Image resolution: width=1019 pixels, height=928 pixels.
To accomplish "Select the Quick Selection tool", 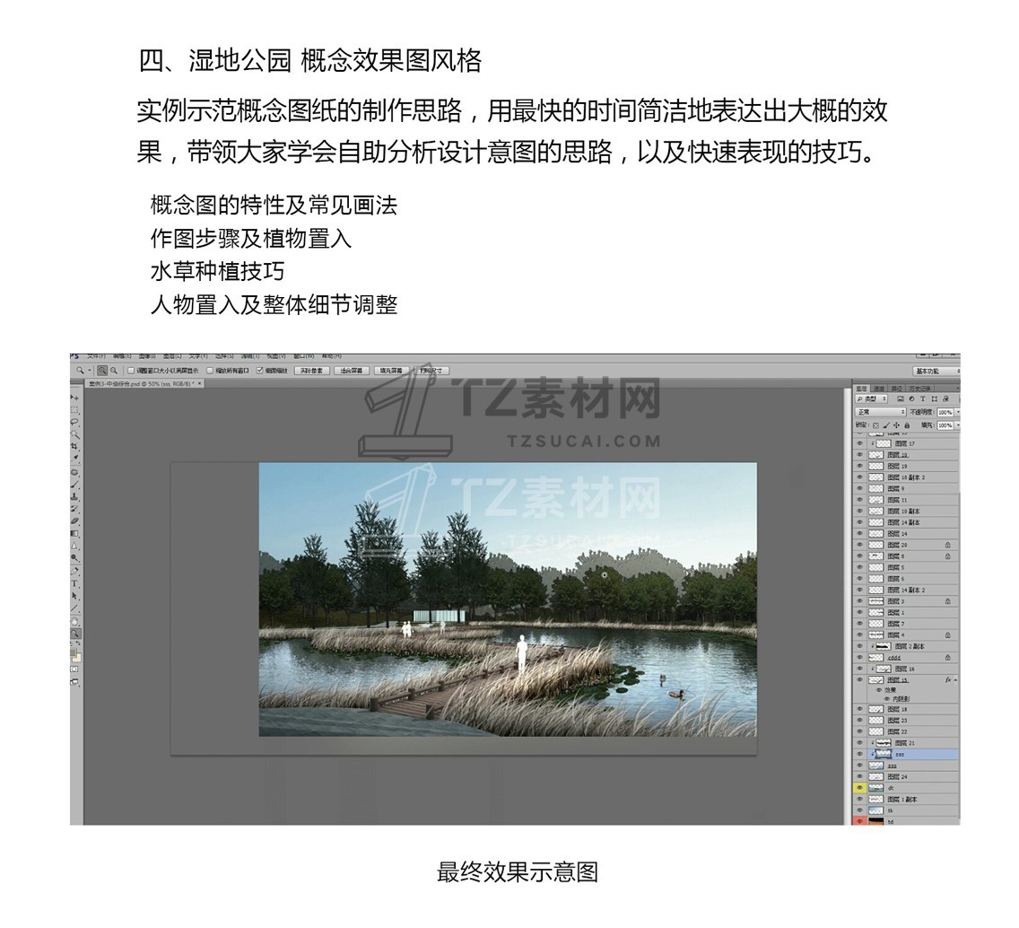I will tap(74, 434).
